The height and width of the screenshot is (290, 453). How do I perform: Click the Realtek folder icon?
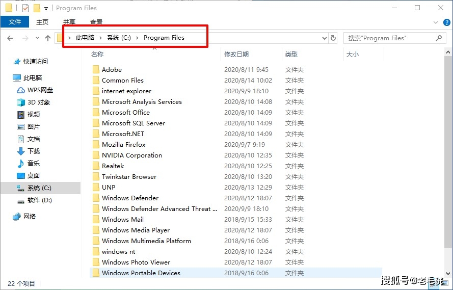96,166
